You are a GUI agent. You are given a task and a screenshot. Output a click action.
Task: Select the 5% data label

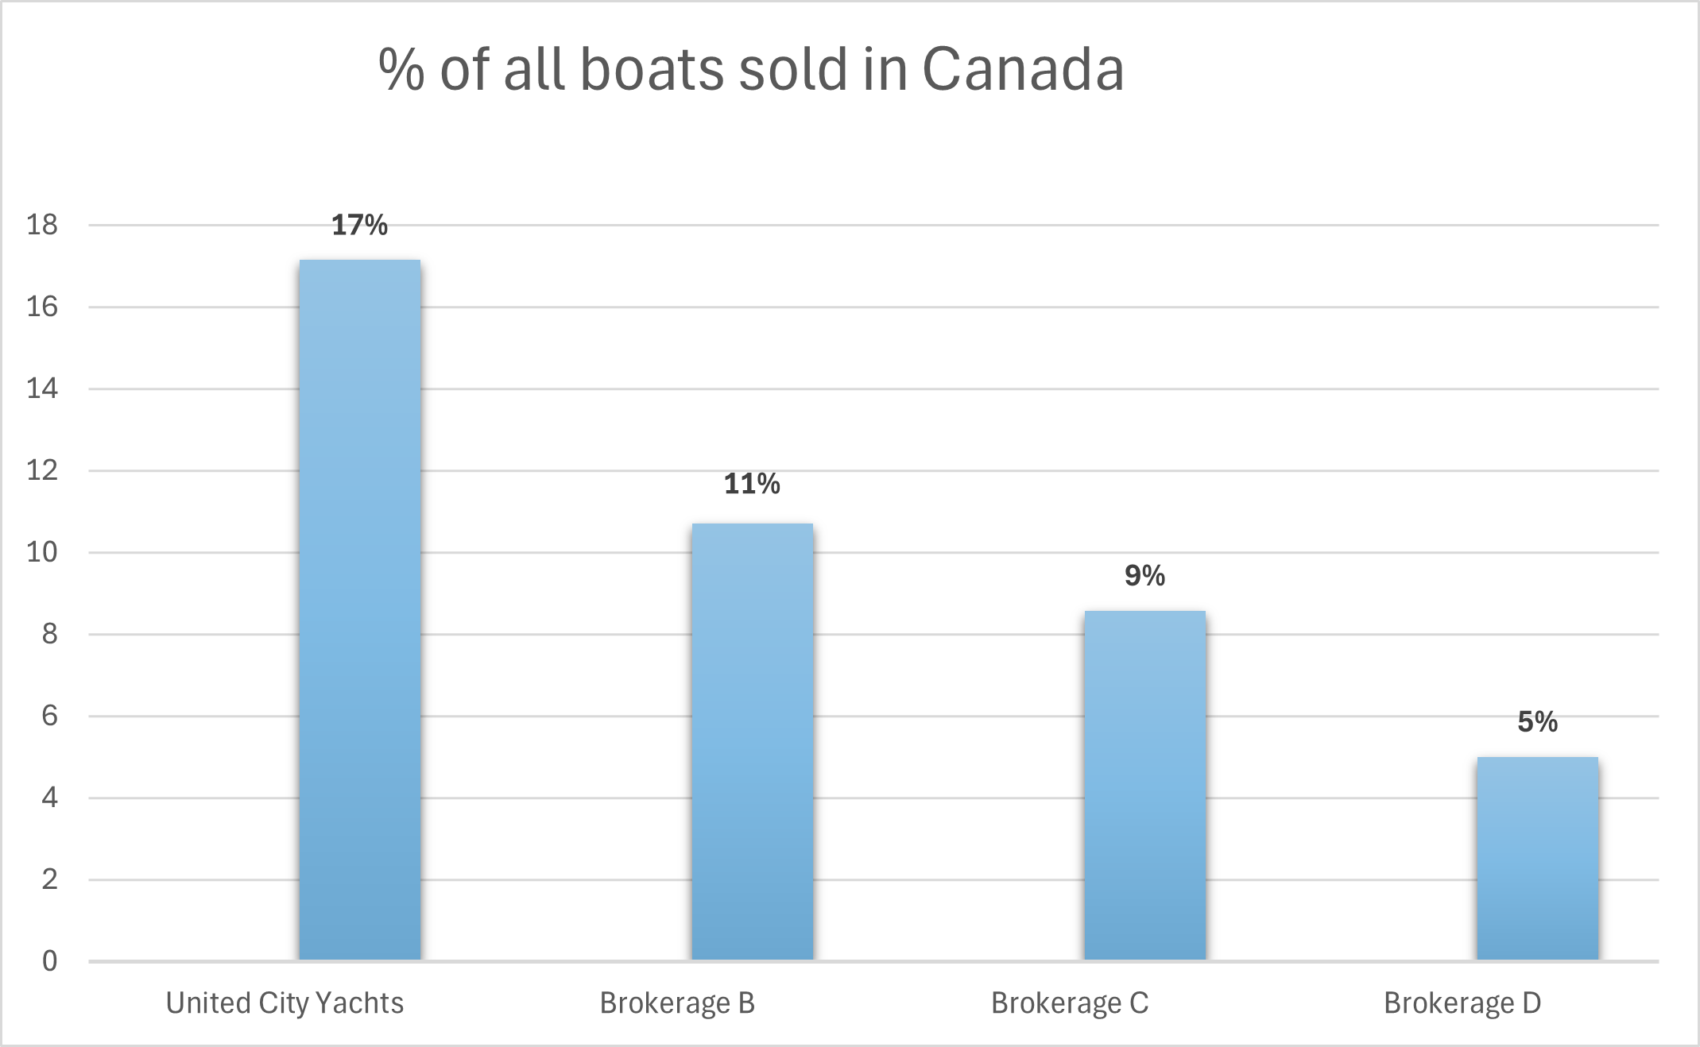point(1537,722)
